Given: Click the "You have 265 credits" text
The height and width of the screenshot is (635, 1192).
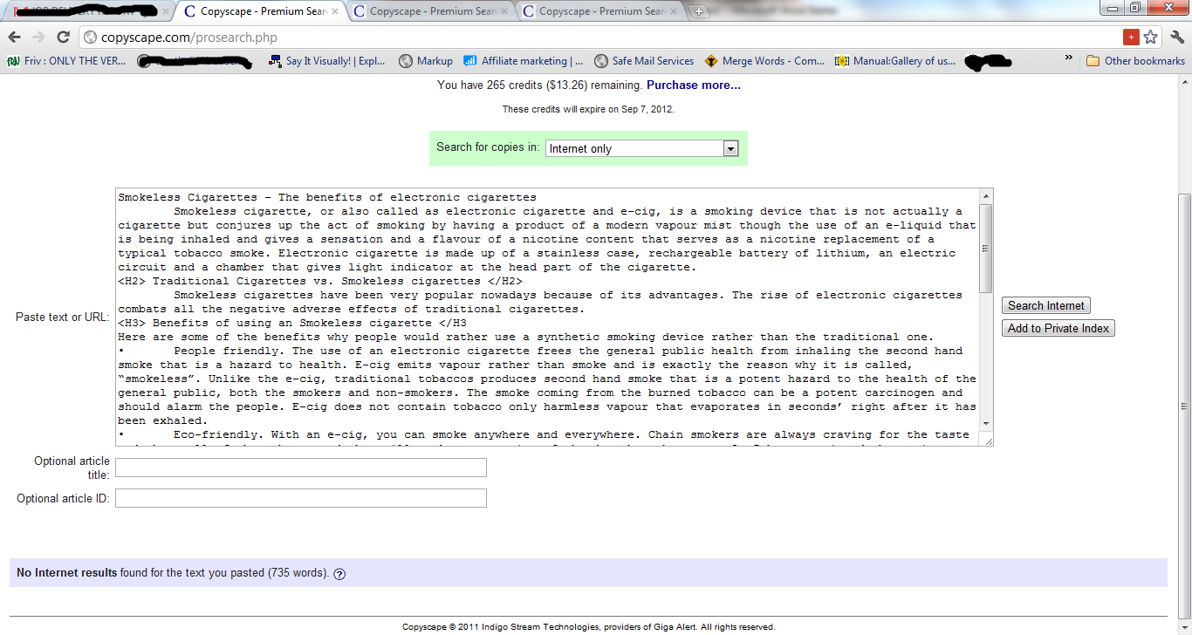Looking at the screenshot, I should coord(540,85).
